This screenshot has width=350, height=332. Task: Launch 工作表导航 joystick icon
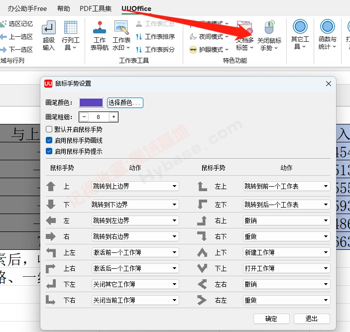coord(100,28)
